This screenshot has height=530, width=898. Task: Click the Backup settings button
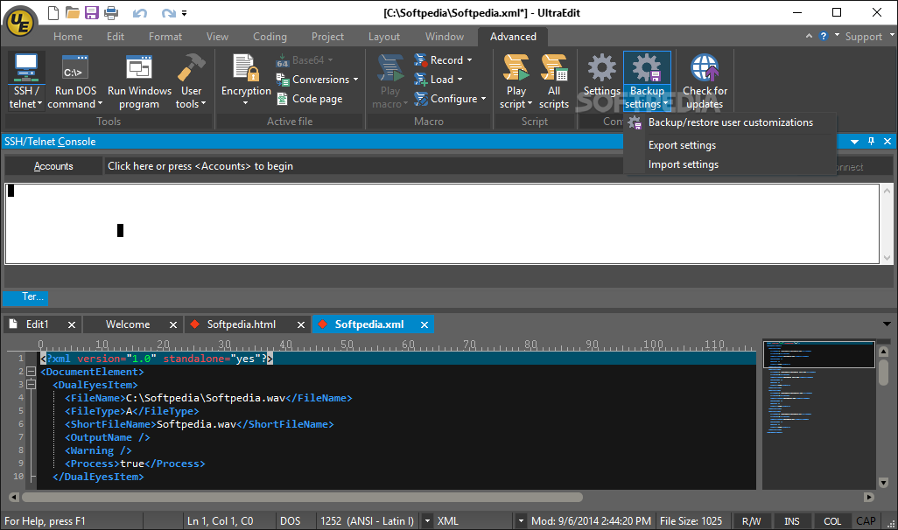(647, 81)
